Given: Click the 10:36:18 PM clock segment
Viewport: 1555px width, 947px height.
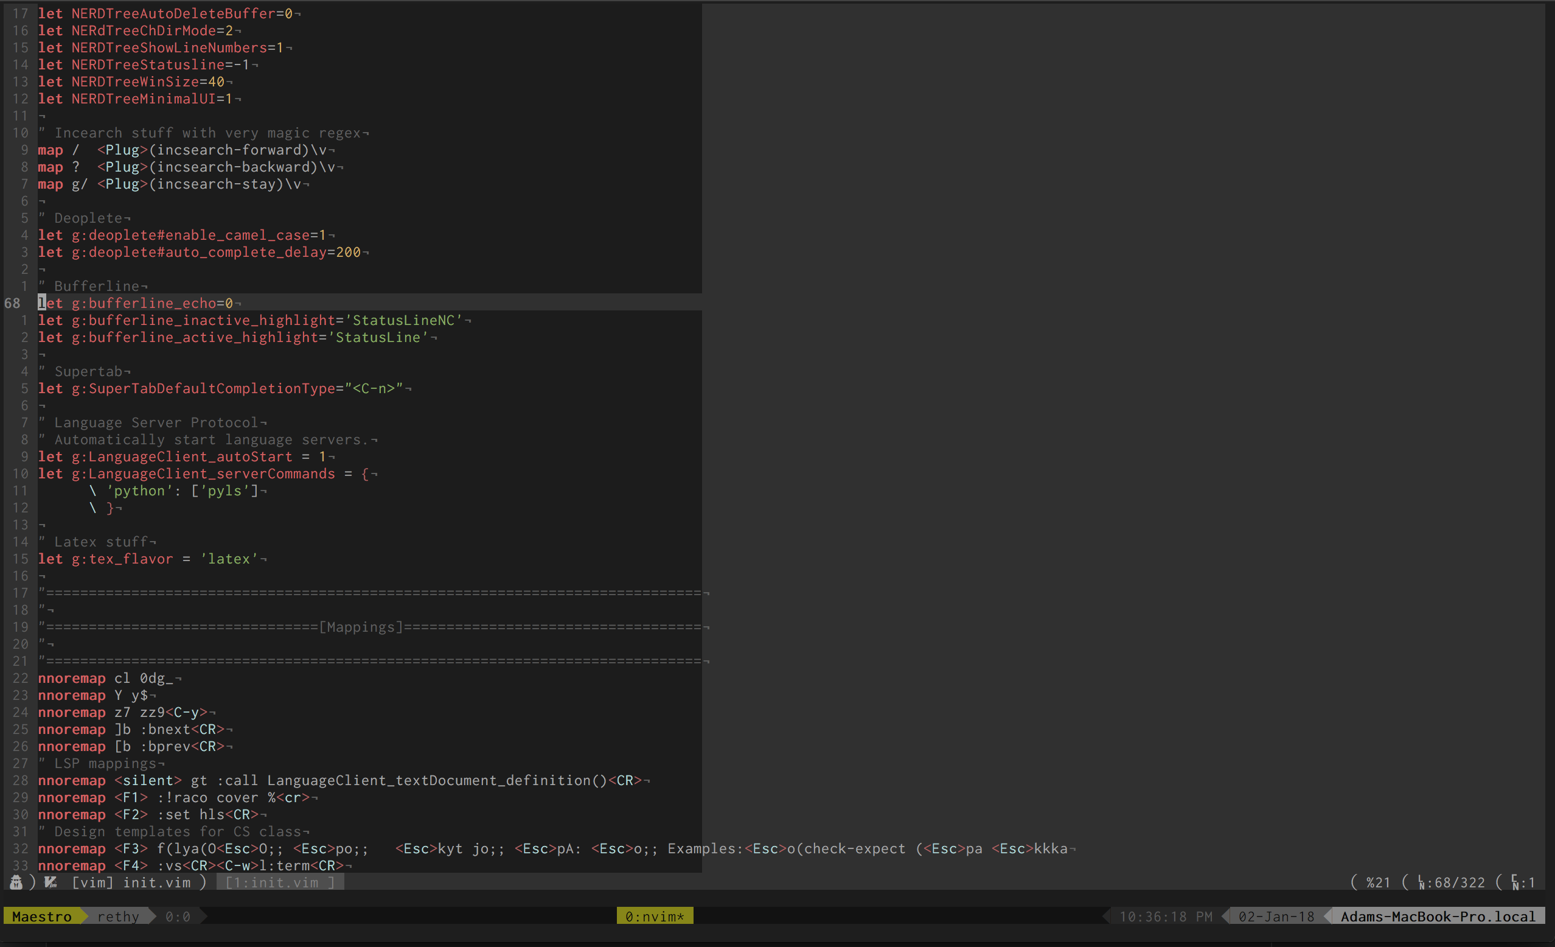Looking at the screenshot, I should (1166, 916).
